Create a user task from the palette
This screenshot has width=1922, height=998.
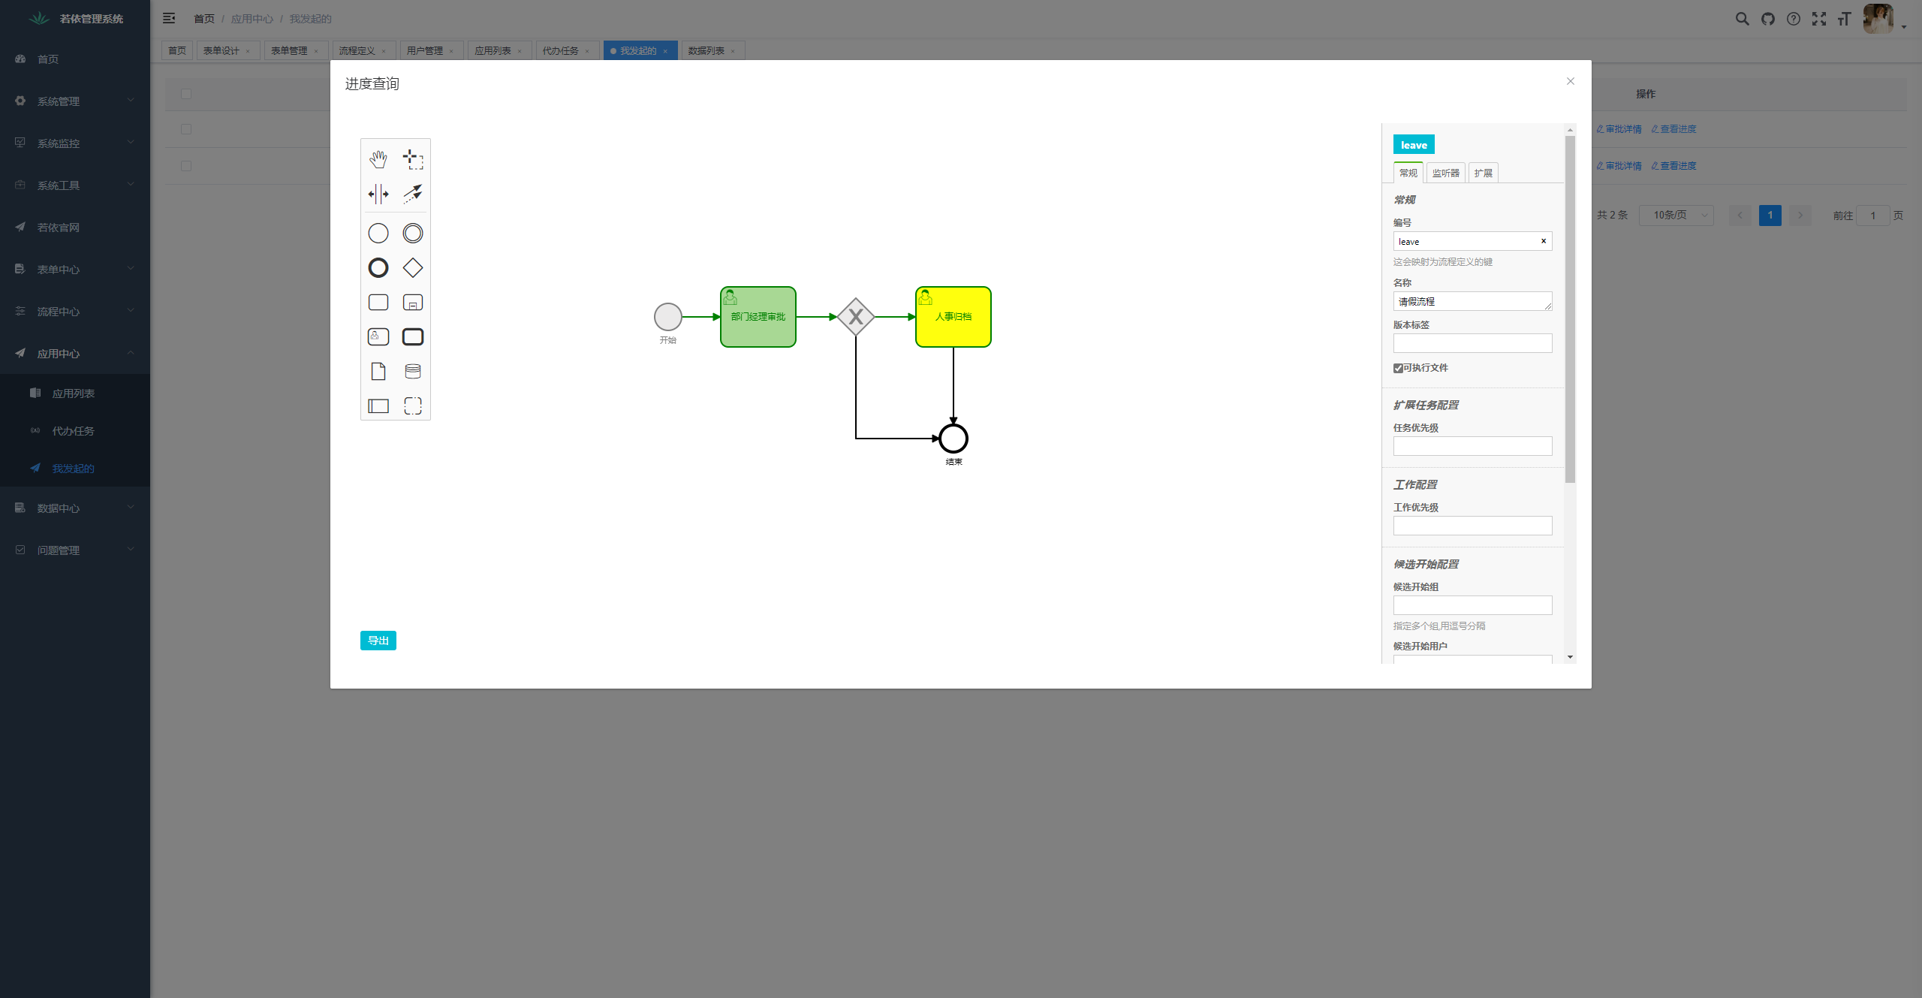378,337
